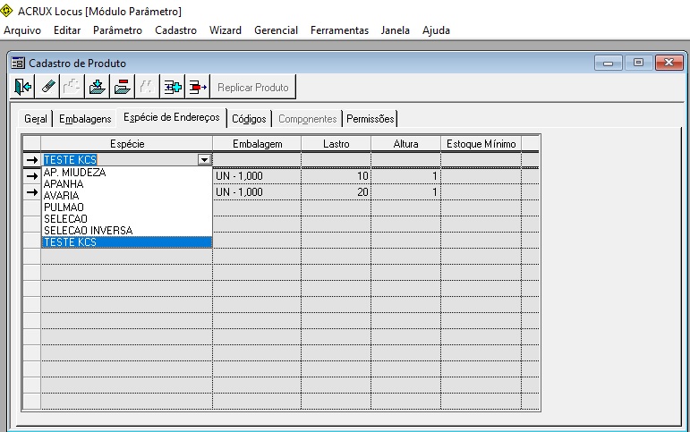
Task: Click the row selector arrow of Lastro 20 row
Action: [x=31, y=192]
